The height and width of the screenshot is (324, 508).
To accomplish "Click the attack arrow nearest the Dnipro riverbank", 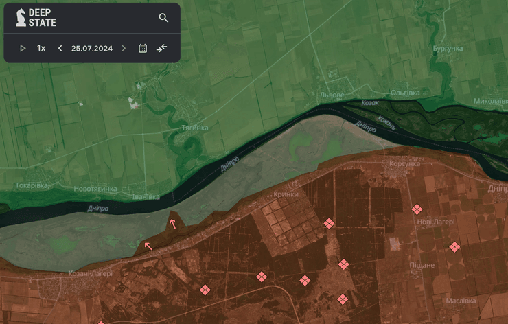I will (x=172, y=223).
